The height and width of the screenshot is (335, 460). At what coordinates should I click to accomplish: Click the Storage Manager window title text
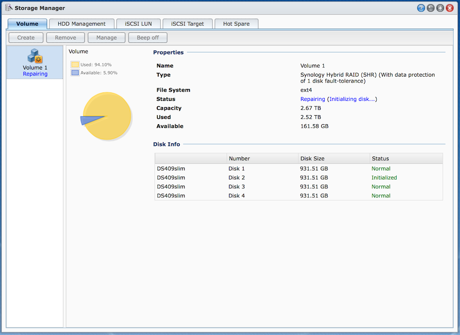click(40, 8)
